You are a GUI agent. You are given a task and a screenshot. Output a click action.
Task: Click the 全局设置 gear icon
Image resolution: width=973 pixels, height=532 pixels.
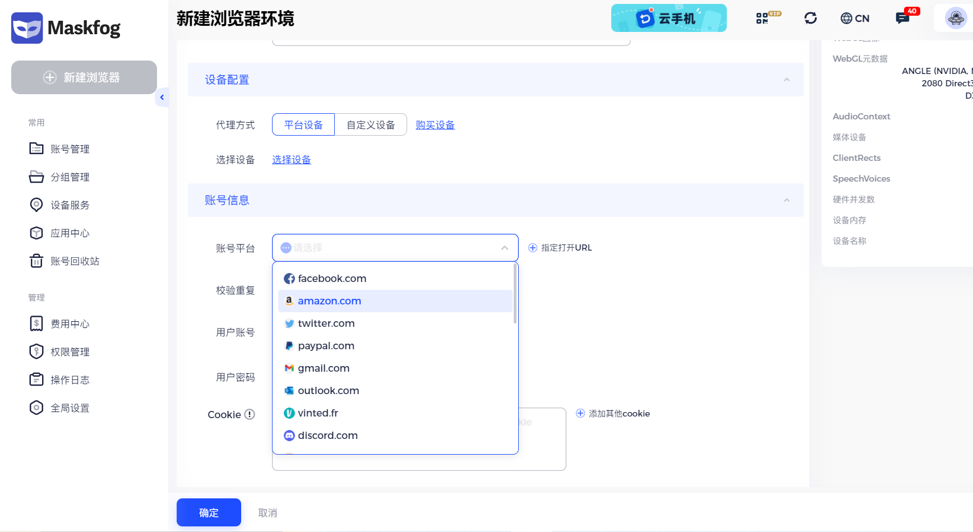coord(36,408)
